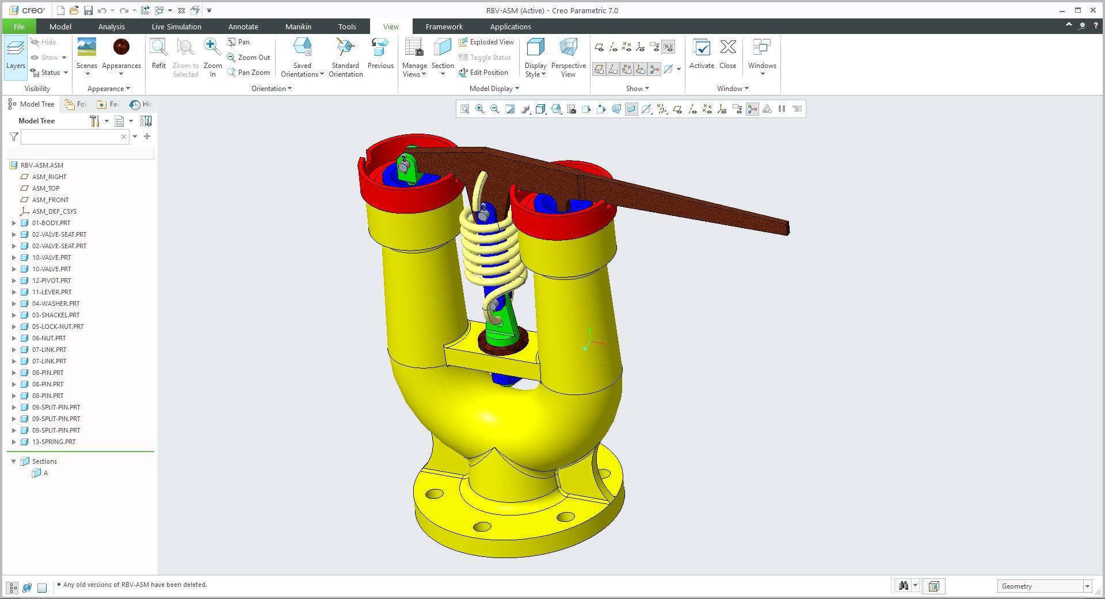Save the model with the floppy disk icon
This screenshot has height=599, width=1105.
tap(88, 10)
